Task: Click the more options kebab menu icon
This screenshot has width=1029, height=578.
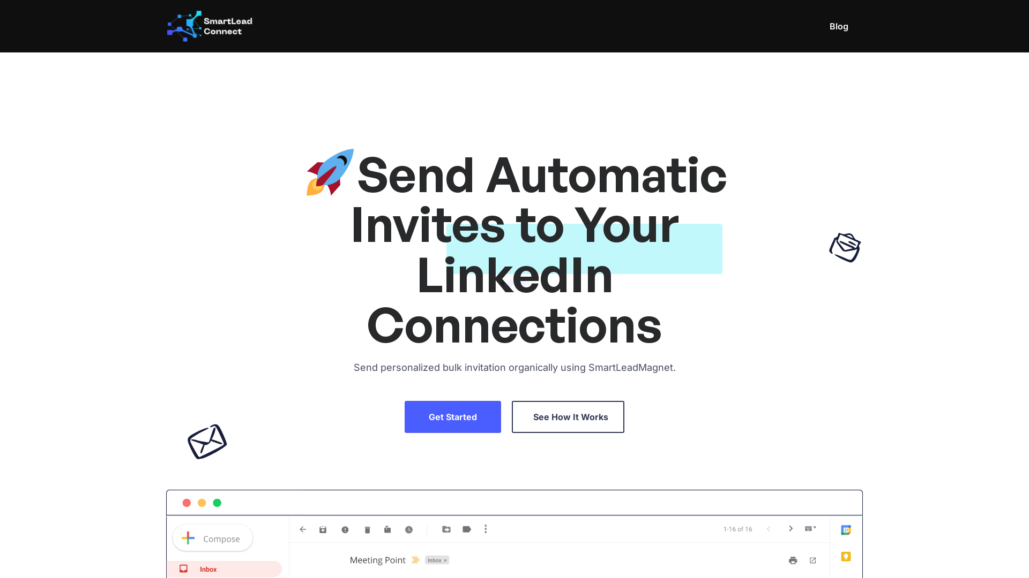Action: [x=486, y=529]
